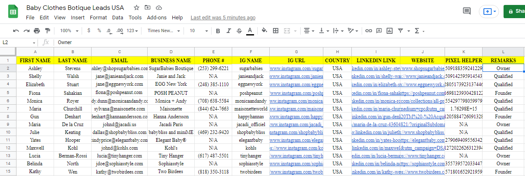Open comment history icon
The height and width of the screenshot is (176, 525).
pyautogui.click(x=467, y=11)
